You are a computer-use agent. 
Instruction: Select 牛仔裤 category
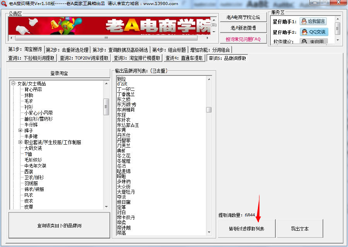click(x=31, y=125)
